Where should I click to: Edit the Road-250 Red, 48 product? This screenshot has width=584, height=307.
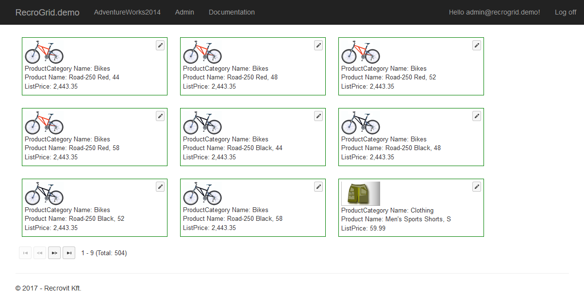pyautogui.click(x=318, y=45)
